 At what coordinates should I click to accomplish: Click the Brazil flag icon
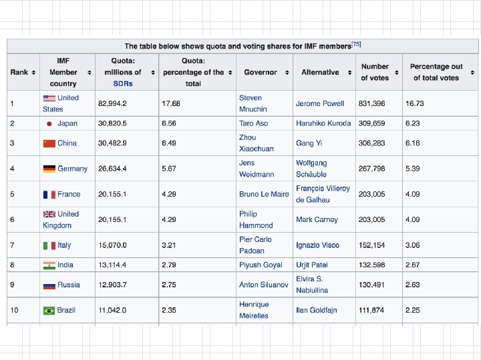point(49,311)
